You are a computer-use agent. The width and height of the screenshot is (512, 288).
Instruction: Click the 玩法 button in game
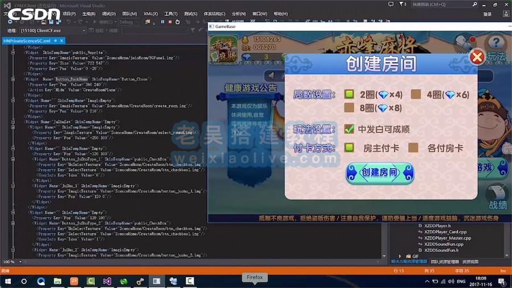[497, 56]
